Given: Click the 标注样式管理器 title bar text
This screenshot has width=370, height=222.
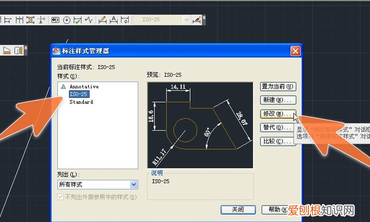Looking at the screenshot, I should point(86,51).
